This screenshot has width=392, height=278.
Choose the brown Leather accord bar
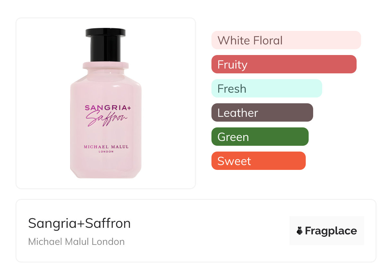coord(262,113)
